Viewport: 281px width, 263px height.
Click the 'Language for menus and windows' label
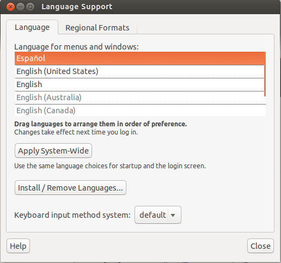click(x=76, y=47)
